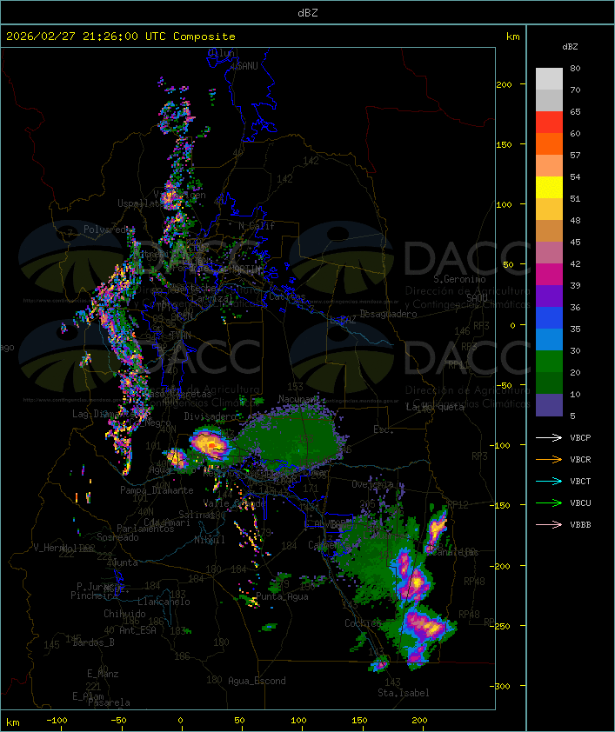Click the VBCP legend label

coord(580,438)
